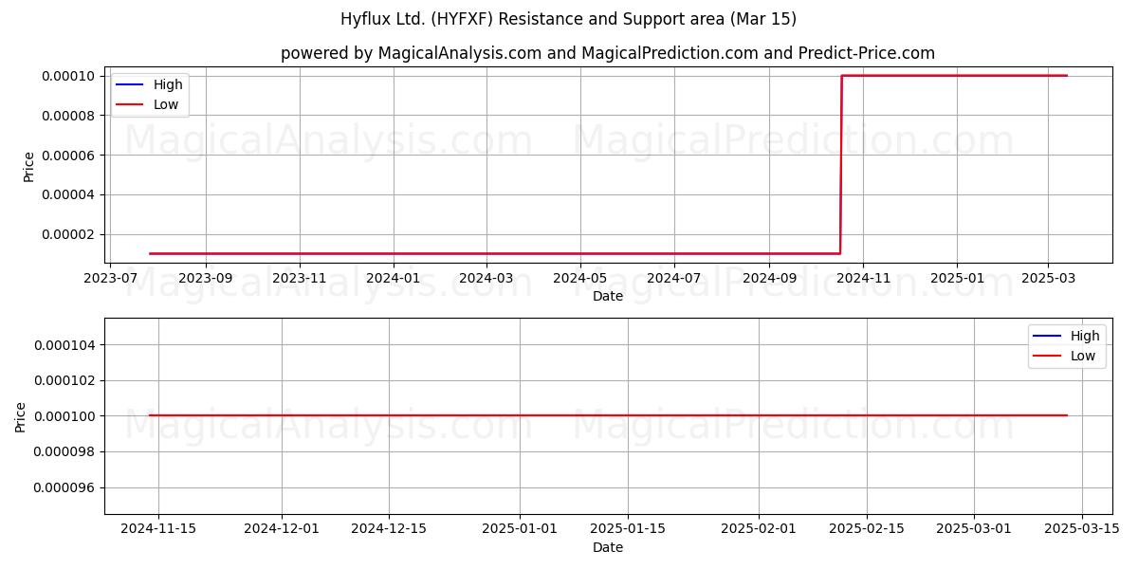Click the top chart y-axis value 0.00006
This screenshot has height=569, width=1138.
(x=68, y=156)
